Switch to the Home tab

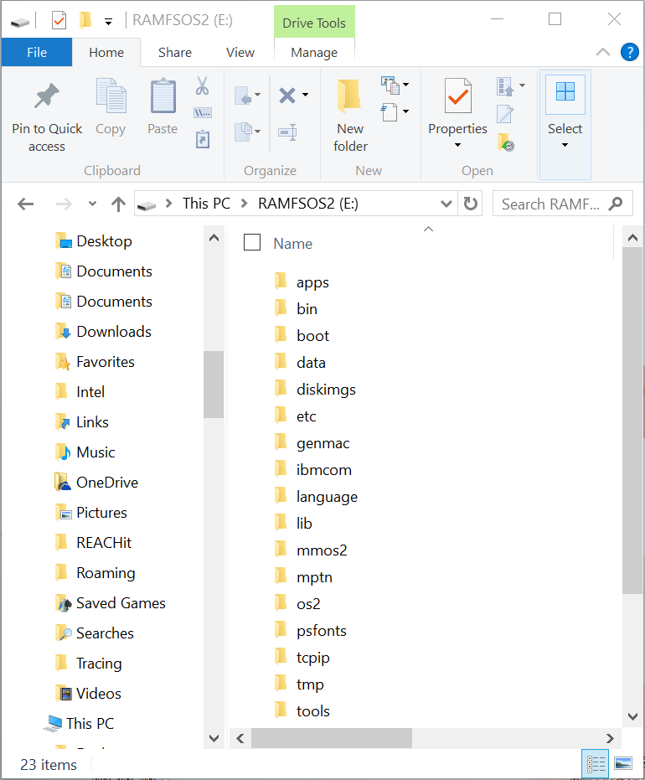point(106,52)
